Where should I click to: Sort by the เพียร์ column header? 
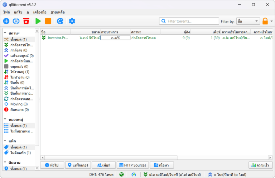point(206,32)
